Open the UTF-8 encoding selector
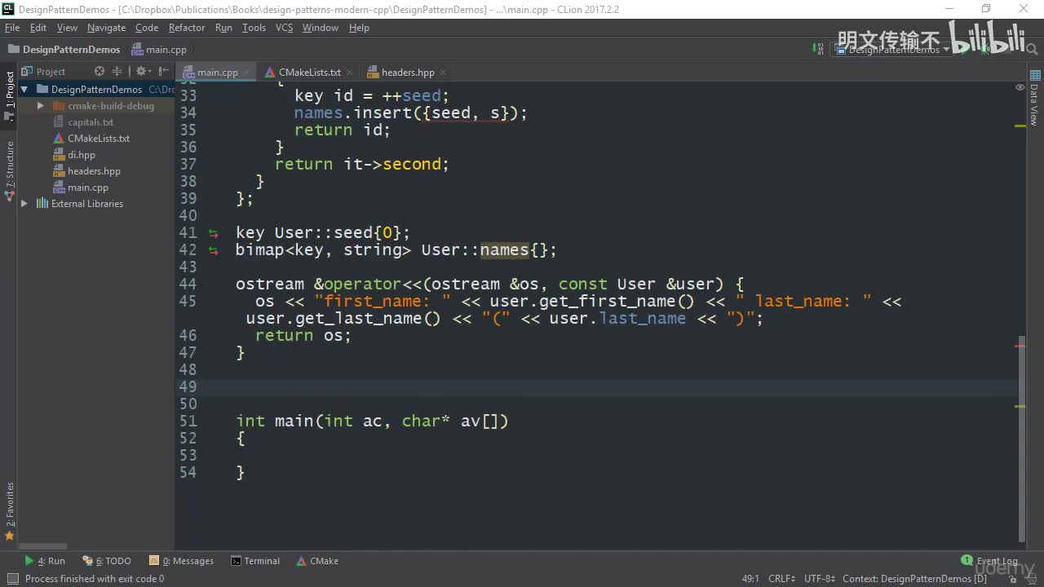The height and width of the screenshot is (587, 1044). (820, 579)
